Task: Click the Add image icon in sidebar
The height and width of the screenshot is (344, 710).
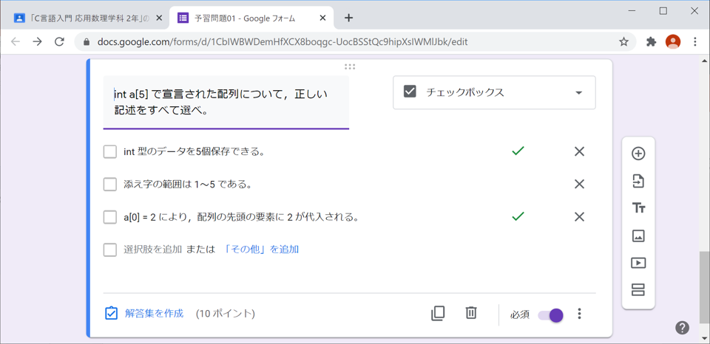Action: pos(638,235)
